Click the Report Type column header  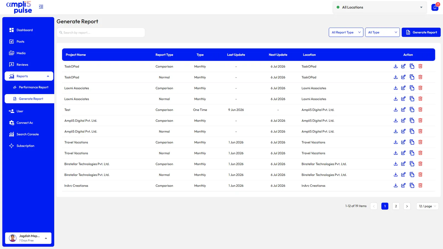click(164, 55)
